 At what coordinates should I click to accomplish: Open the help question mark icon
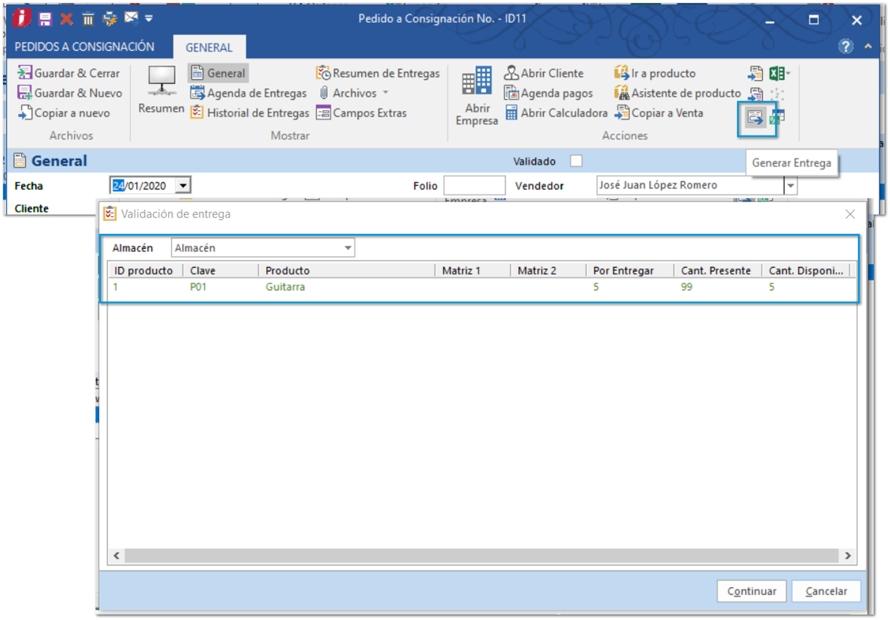tap(845, 47)
